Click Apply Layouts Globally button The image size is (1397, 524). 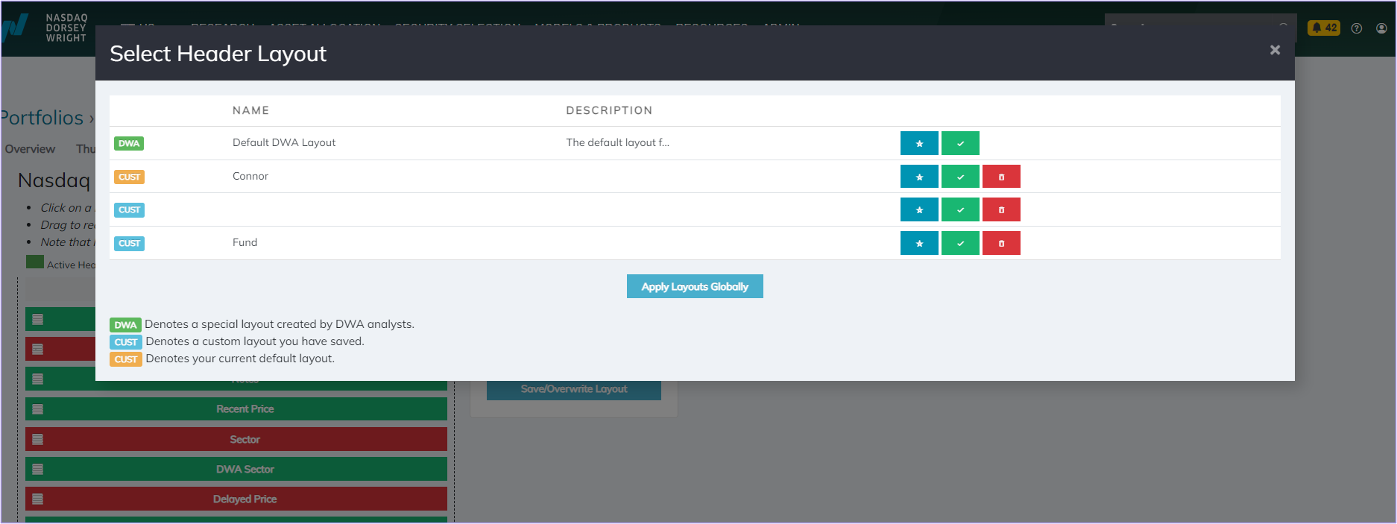695,286
